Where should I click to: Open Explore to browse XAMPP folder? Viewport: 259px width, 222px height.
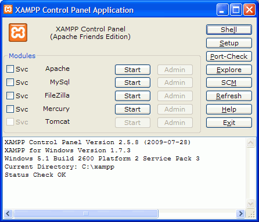coord(229,70)
